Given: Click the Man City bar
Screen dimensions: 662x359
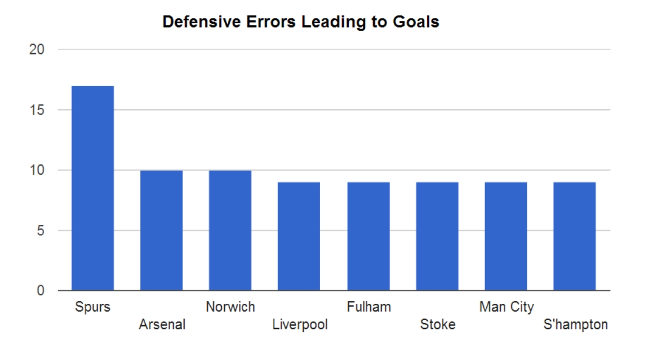Looking at the screenshot, I should pyautogui.click(x=506, y=236).
